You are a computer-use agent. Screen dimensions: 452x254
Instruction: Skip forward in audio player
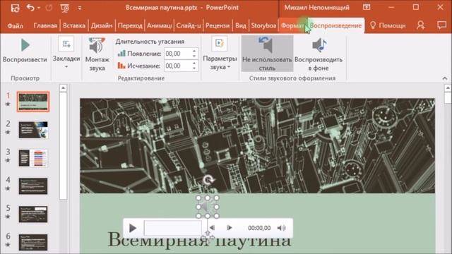pyautogui.click(x=229, y=228)
